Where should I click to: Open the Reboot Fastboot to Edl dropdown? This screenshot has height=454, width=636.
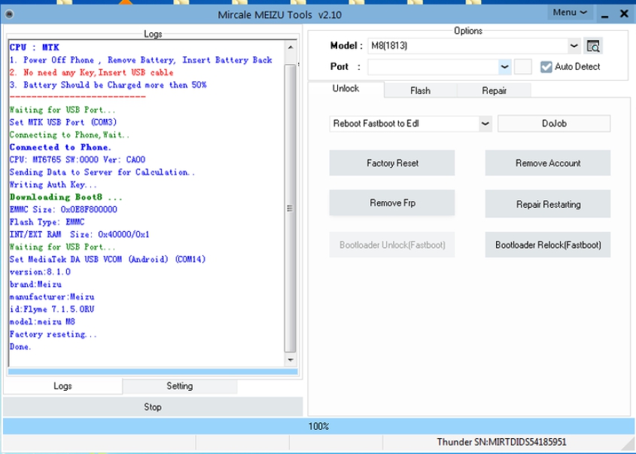click(x=485, y=123)
